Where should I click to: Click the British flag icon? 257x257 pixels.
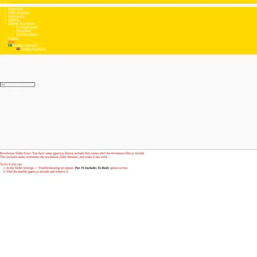click(18, 49)
